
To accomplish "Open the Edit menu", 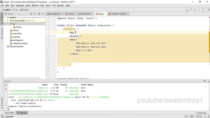I will pyautogui.click(x=7, y=6).
